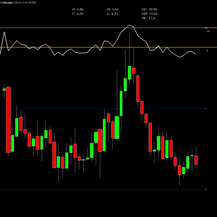Click the 'C: 4.56' close value
This screenshot has height=217, width=217.
tap(78, 14)
